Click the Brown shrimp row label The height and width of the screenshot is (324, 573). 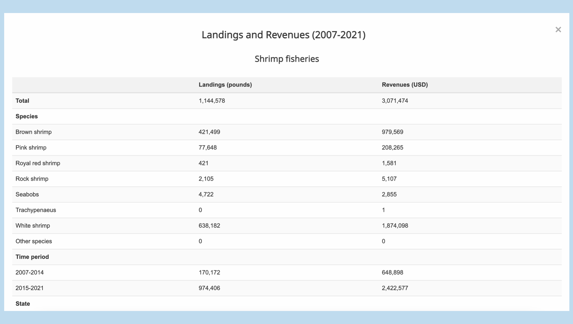click(x=34, y=132)
